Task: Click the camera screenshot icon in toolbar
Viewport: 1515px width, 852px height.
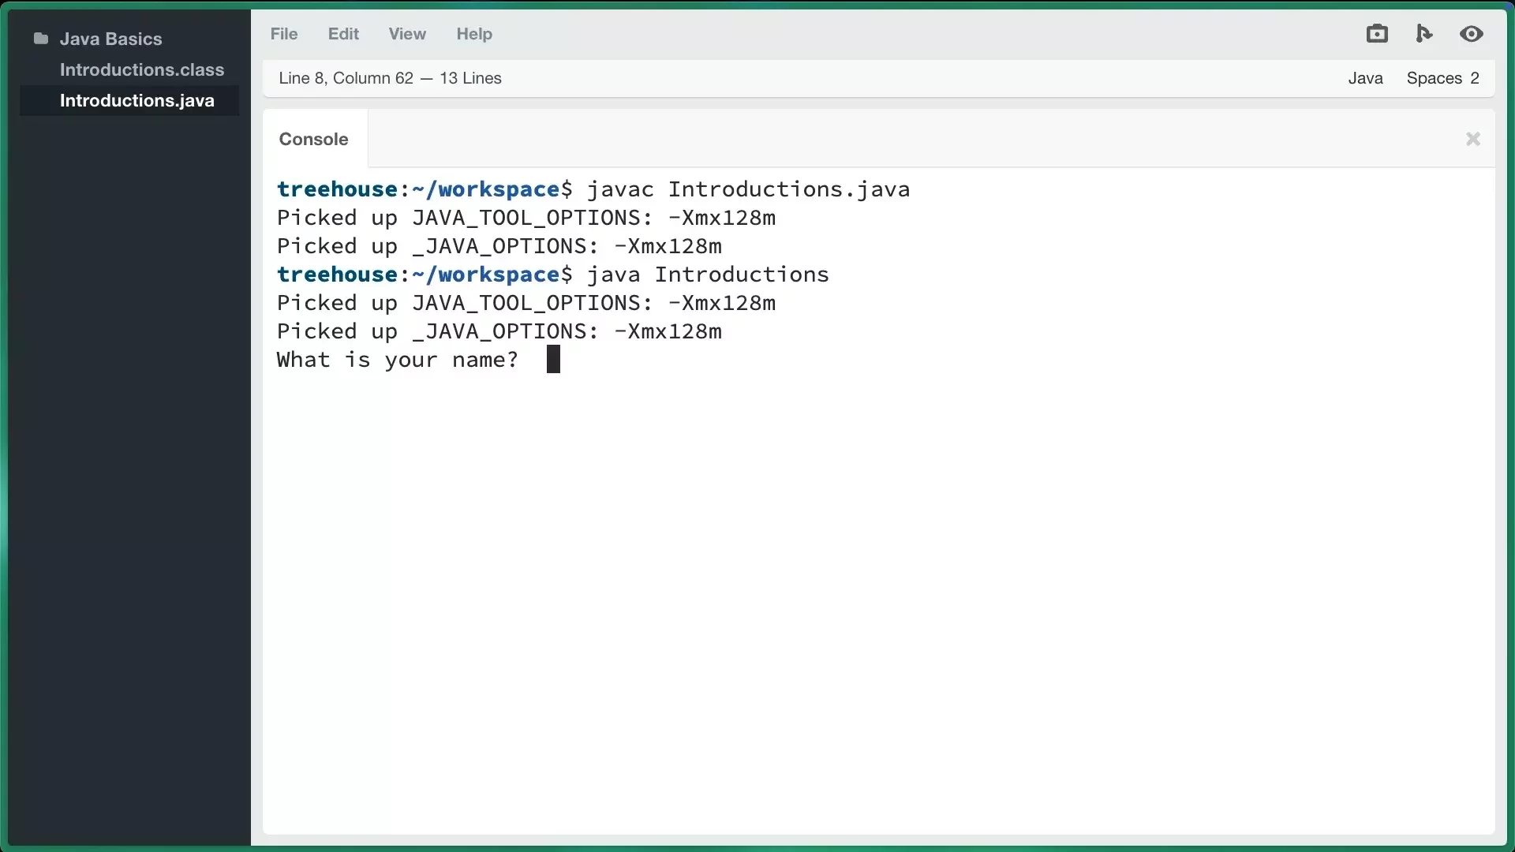Action: coord(1376,33)
